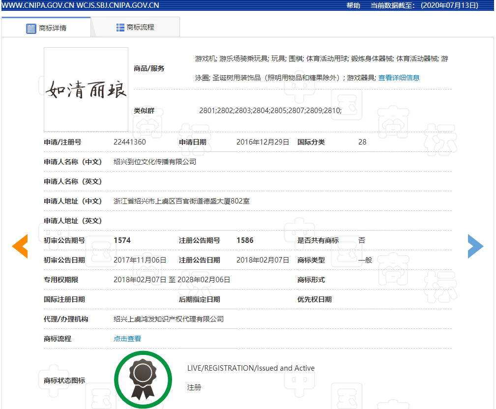Select preliminary announcement number 1574
Image resolution: width=496 pixels, height=409 pixels.
122,240
